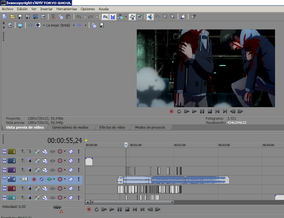This screenshot has width=284, height=218.
Task: Play in the preview window transport
Action: [x=194, y=111]
